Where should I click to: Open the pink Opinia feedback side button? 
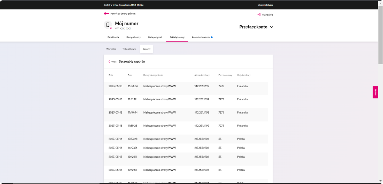pos(375,92)
